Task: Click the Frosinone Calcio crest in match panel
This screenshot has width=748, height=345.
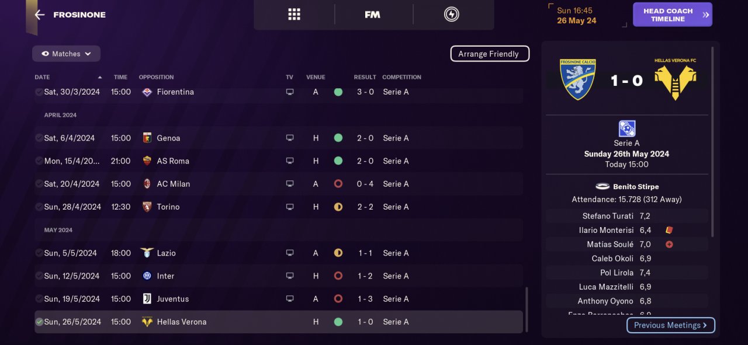Action: point(577,79)
